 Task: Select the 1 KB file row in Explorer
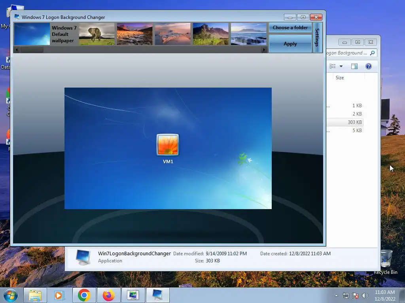344,106
